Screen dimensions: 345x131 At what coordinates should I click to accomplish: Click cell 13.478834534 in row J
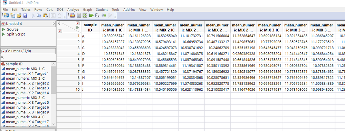(x=139, y=89)
